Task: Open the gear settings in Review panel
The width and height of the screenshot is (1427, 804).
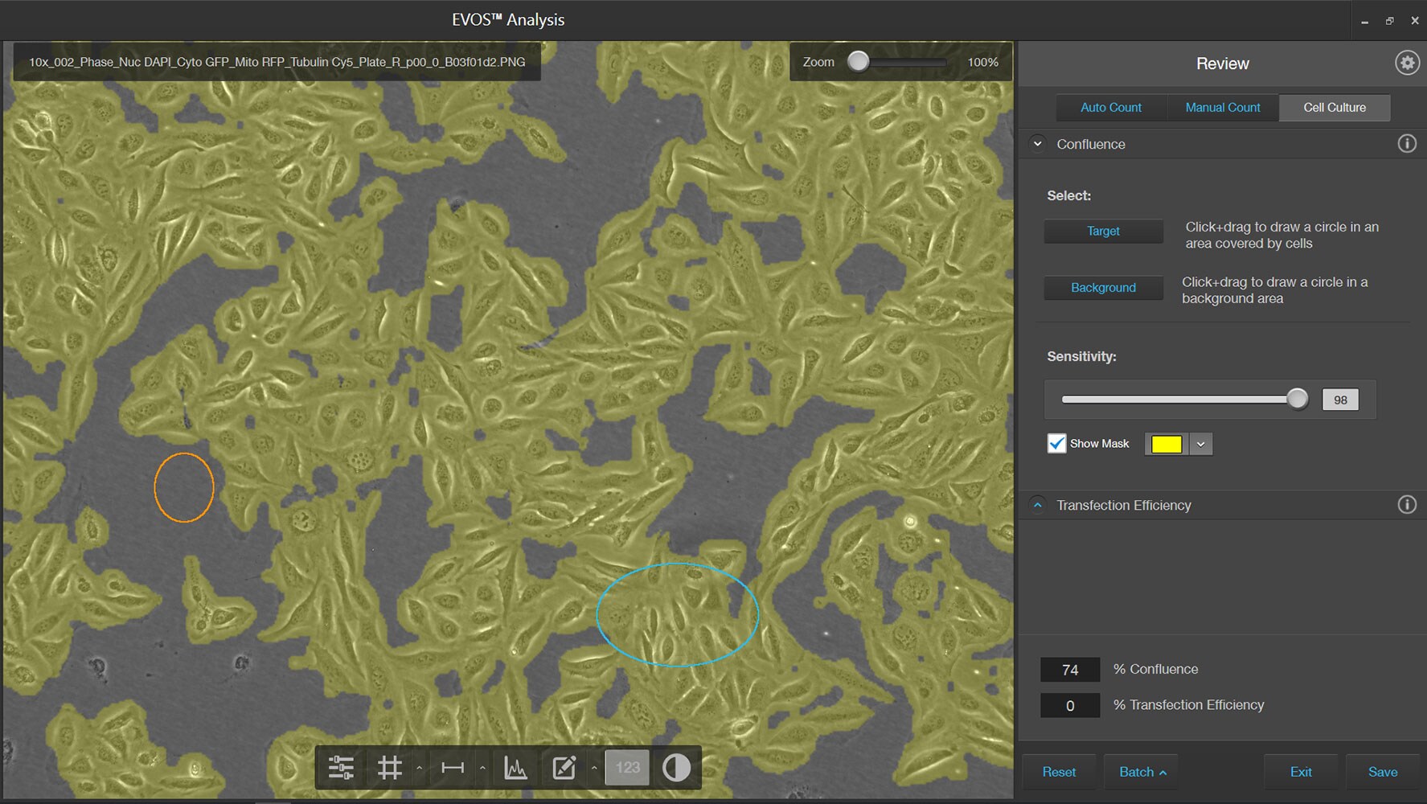Action: (x=1406, y=63)
